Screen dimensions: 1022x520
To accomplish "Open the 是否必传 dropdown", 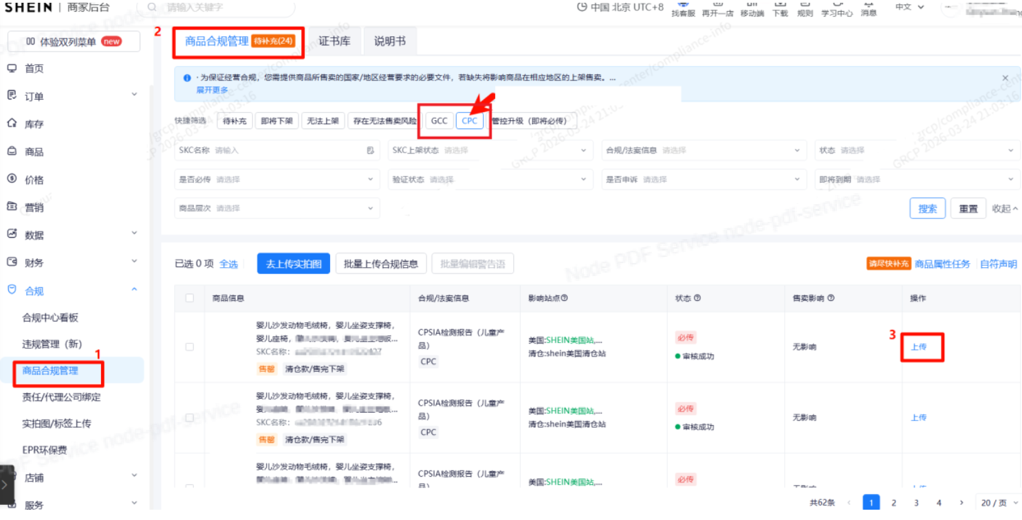I will (x=277, y=179).
